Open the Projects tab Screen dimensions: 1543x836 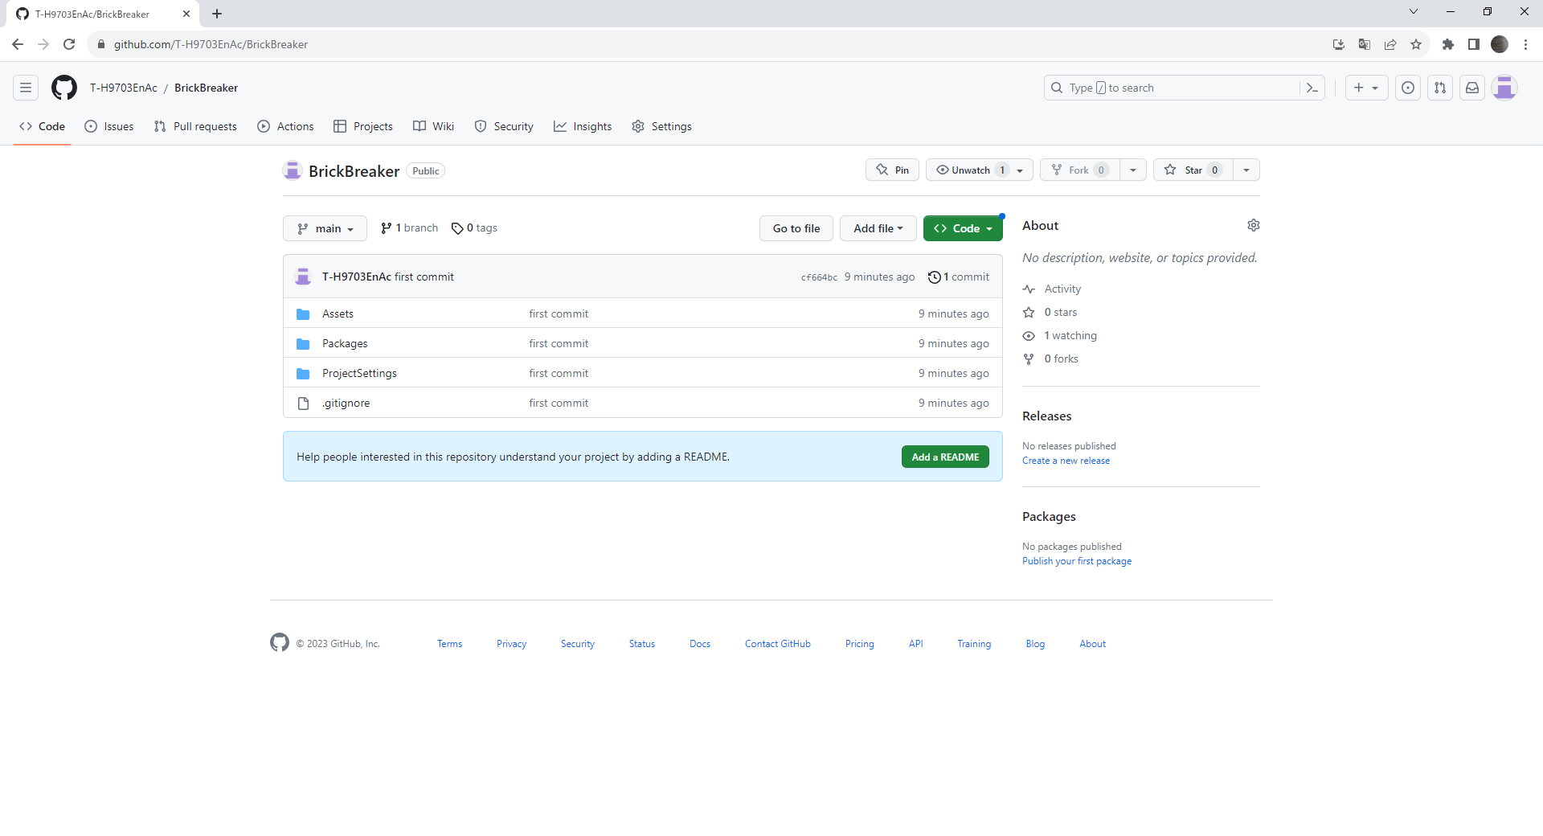(363, 126)
